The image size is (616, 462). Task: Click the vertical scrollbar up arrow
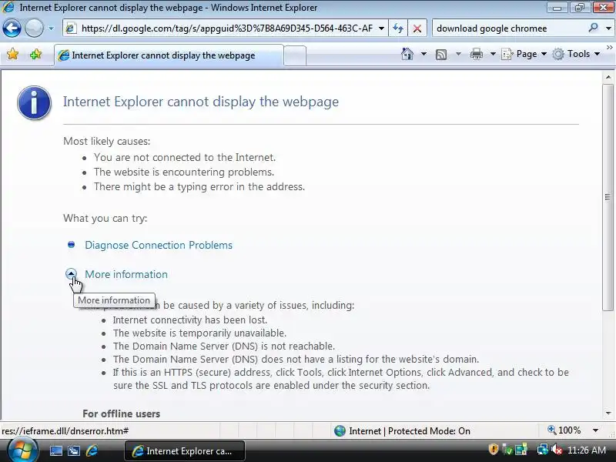608,78
